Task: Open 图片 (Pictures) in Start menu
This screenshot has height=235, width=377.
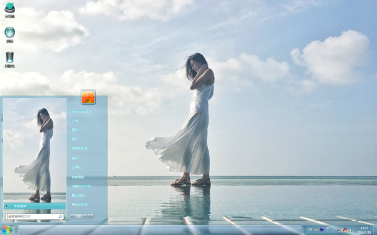Action: (x=75, y=130)
